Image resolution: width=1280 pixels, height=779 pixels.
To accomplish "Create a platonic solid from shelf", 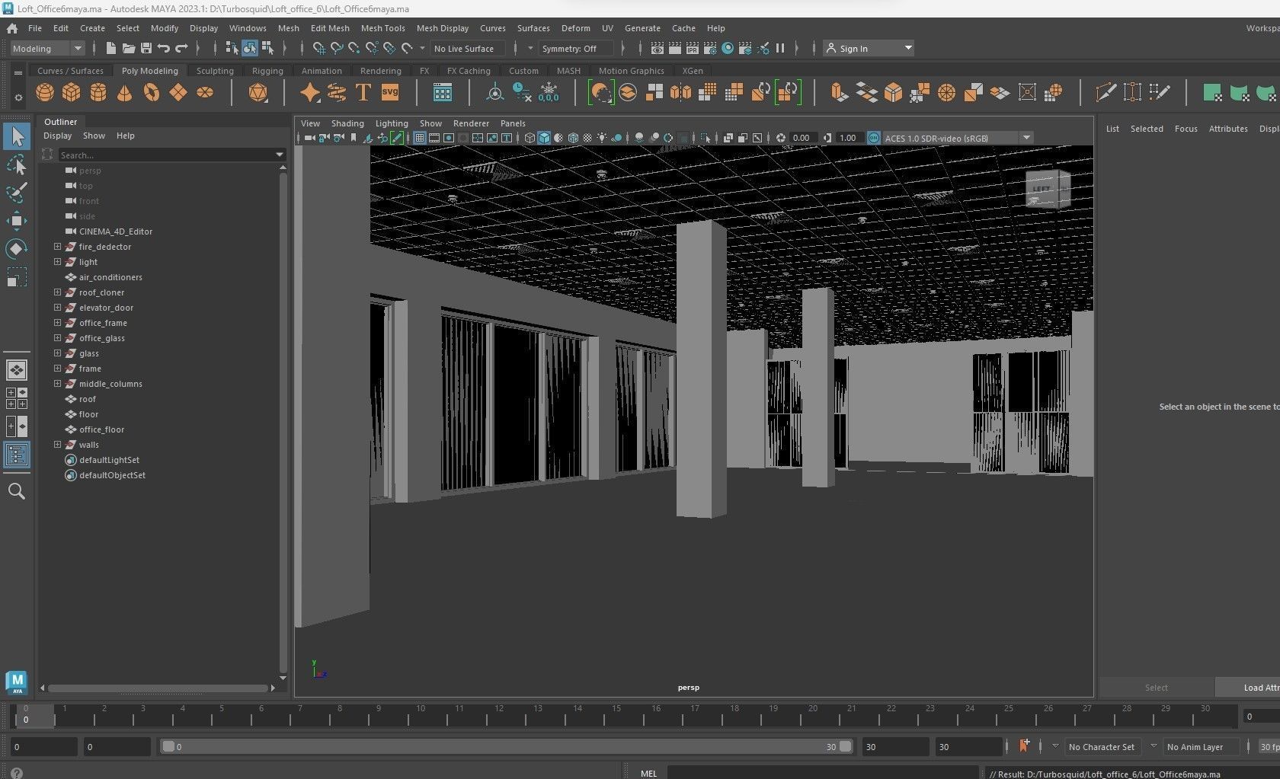I will pyautogui.click(x=258, y=93).
